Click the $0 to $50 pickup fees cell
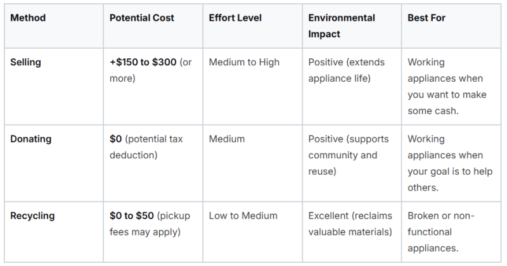The height and width of the screenshot is (266, 507). (x=150, y=224)
